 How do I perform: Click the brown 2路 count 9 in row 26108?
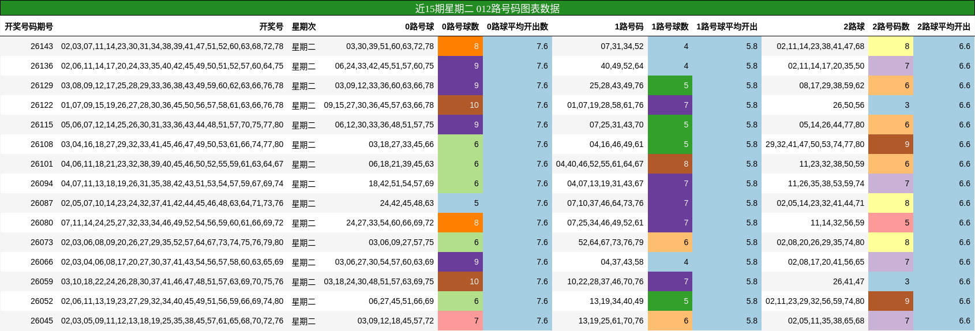[891, 144]
